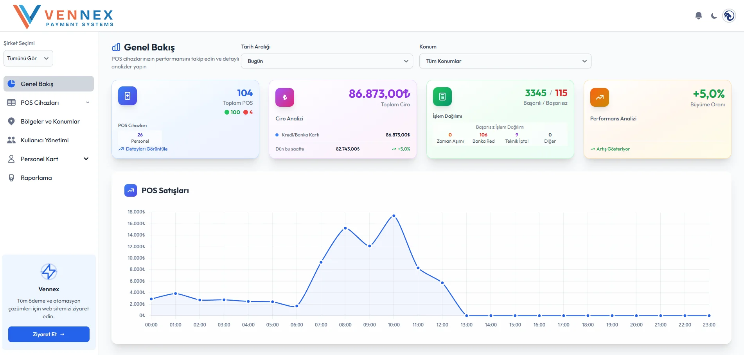The width and height of the screenshot is (744, 355).
Task: Click the green calculator transactions icon
Action: tap(442, 97)
